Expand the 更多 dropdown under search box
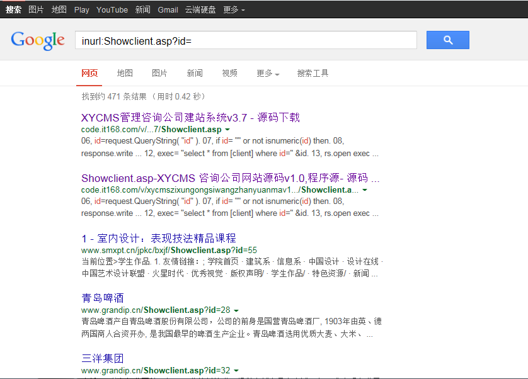This screenshot has height=379, width=528. (x=268, y=73)
